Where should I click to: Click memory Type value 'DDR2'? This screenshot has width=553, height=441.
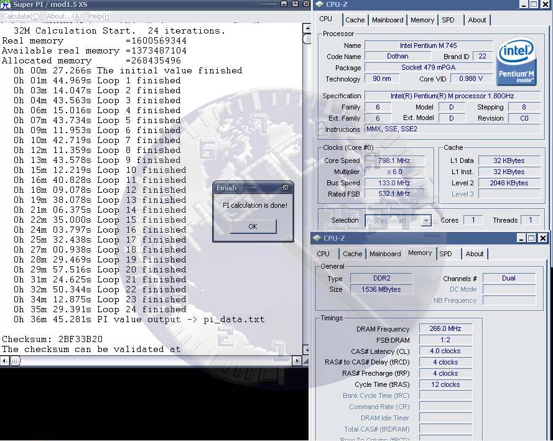381,278
